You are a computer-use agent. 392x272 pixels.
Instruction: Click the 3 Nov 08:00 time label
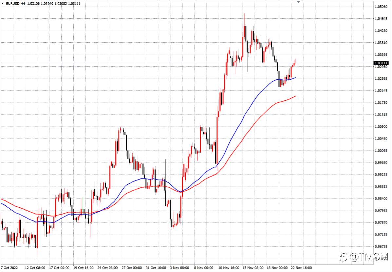coord(179,268)
